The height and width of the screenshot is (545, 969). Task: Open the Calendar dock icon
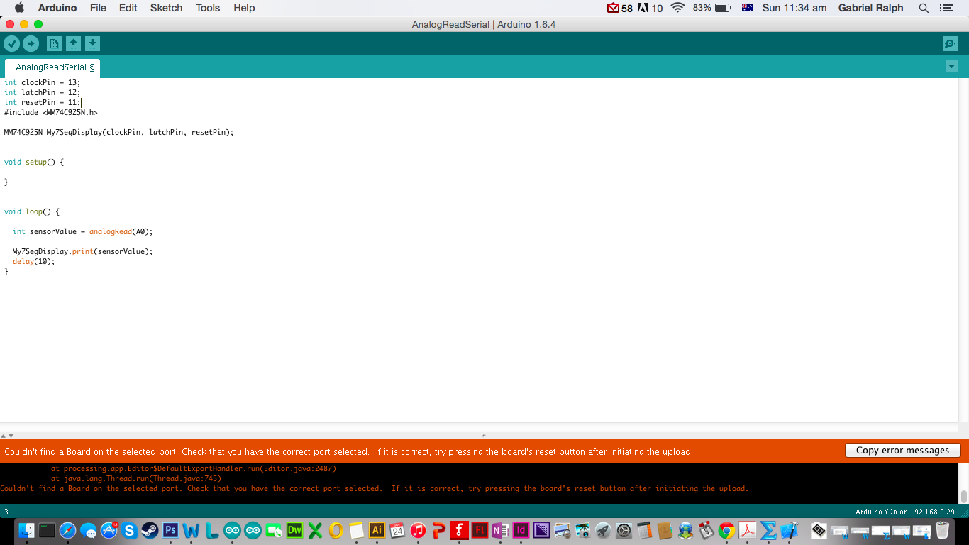click(397, 530)
